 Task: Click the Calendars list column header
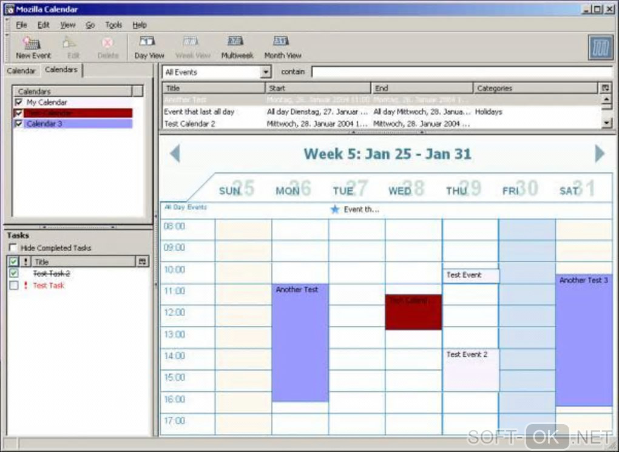click(x=73, y=91)
